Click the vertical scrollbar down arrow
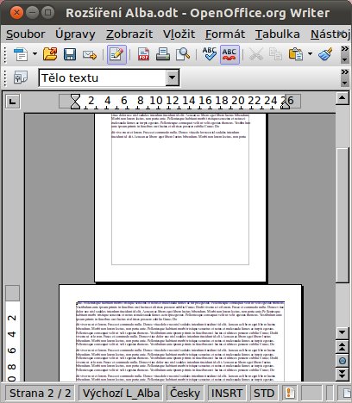 click(x=343, y=332)
